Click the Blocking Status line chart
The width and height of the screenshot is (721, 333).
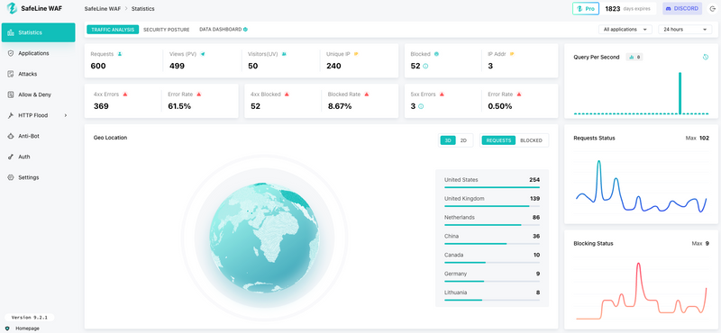tap(641, 291)
